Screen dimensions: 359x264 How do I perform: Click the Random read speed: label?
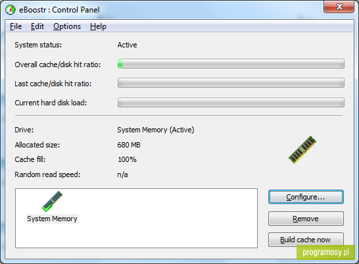coord(47,174)
